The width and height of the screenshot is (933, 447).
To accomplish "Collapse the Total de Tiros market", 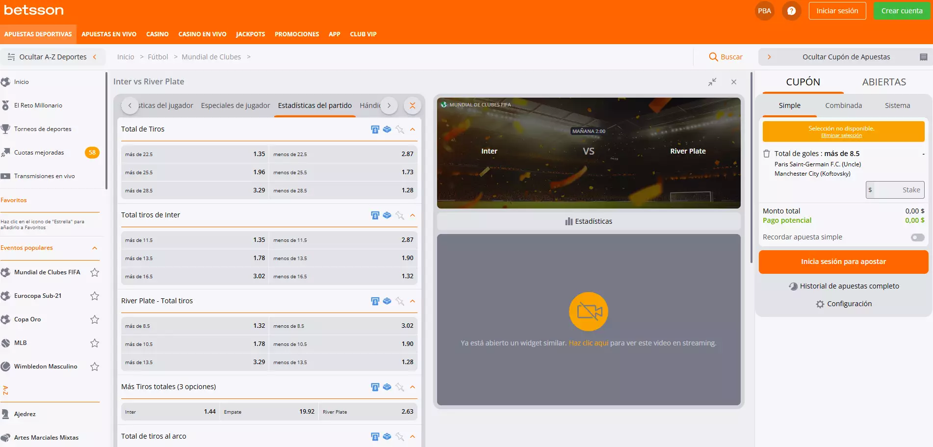I will coord(413,130).
